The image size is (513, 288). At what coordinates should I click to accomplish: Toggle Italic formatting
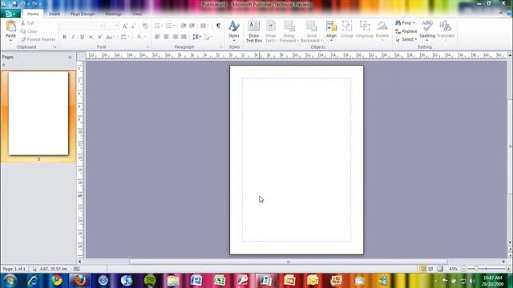coord(73,37)
